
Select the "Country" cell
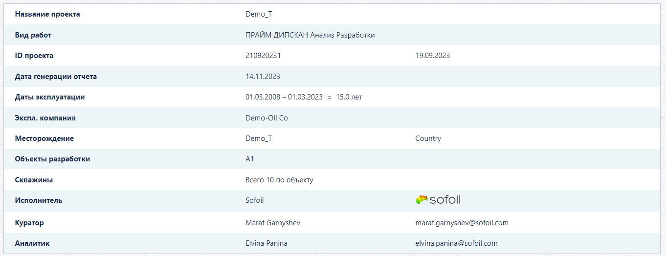pyautogui.click(x=428, y=138)
